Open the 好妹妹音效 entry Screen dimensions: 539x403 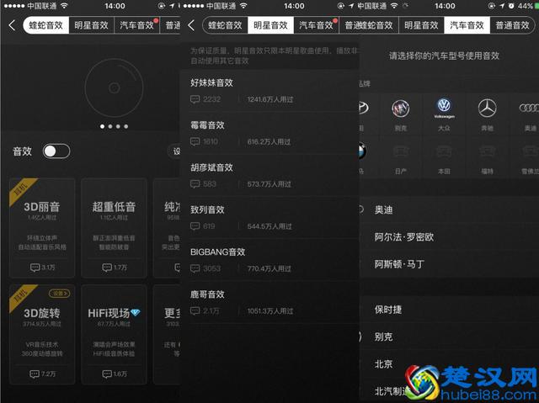click(269, 91)
